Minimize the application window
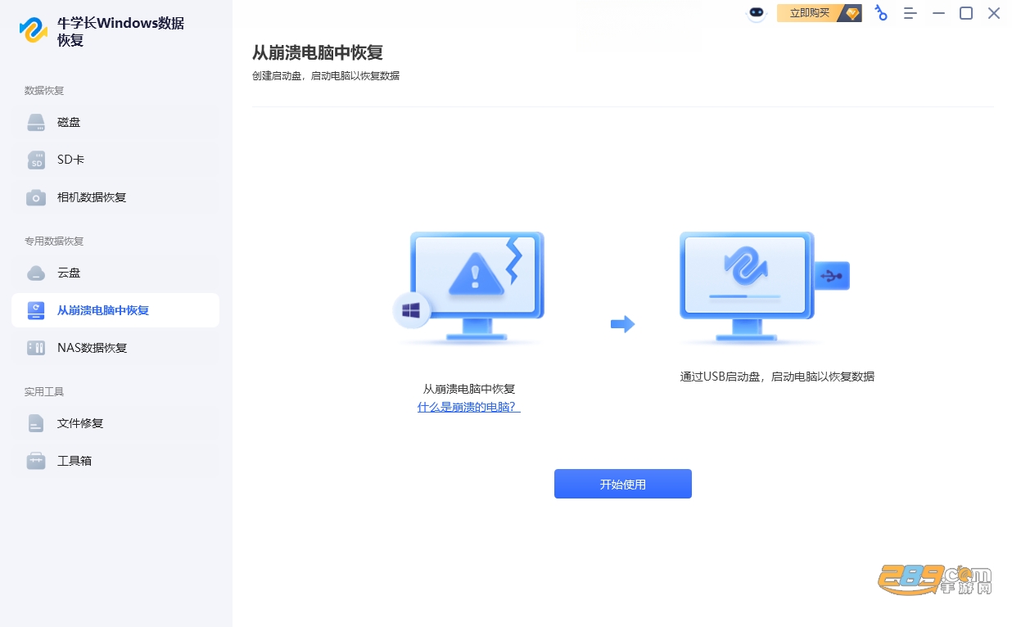This screenshot has height=627, width=1012. click(x=939, y=13)
